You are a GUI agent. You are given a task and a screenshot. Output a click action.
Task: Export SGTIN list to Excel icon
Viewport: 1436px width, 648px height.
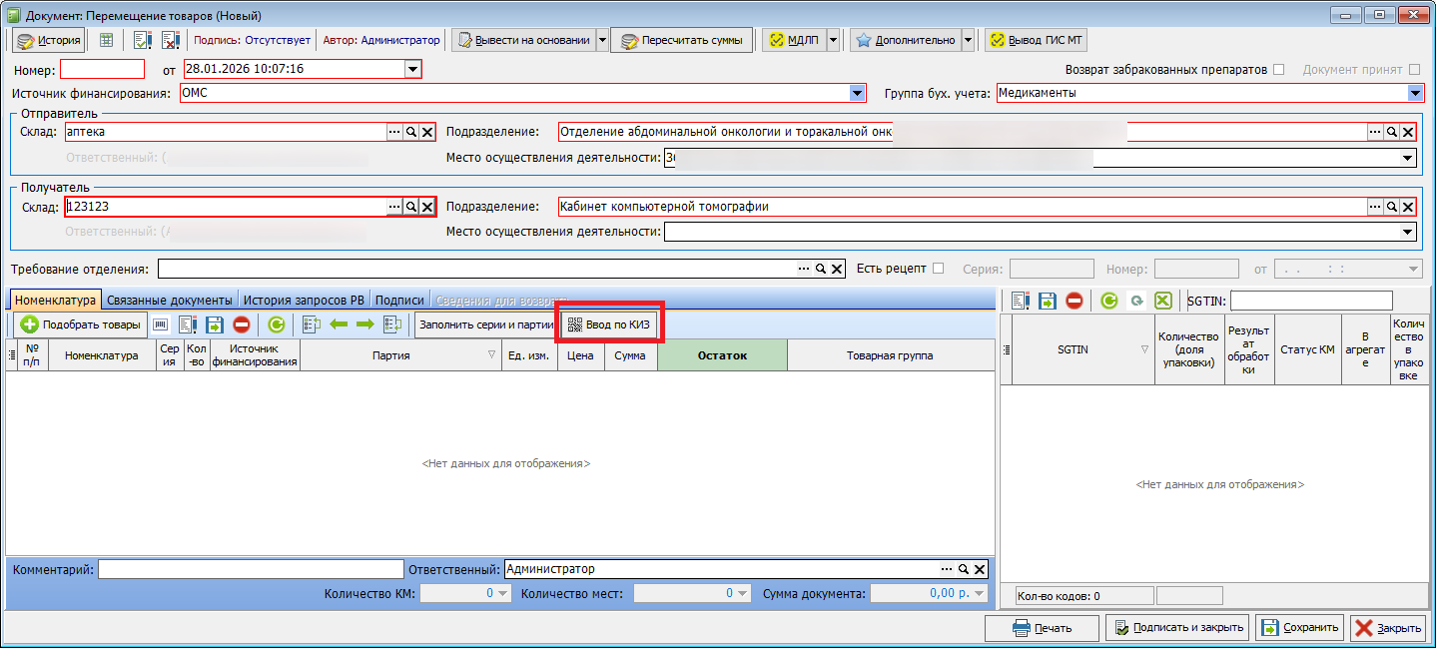pos(1162,301)
